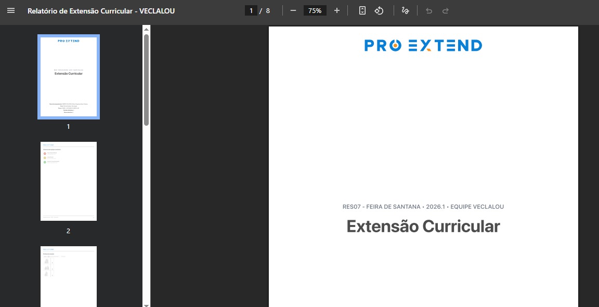Open the page 3 thumbnail
The width and height of the screenshot is (599, 307).
pos(69,276)
